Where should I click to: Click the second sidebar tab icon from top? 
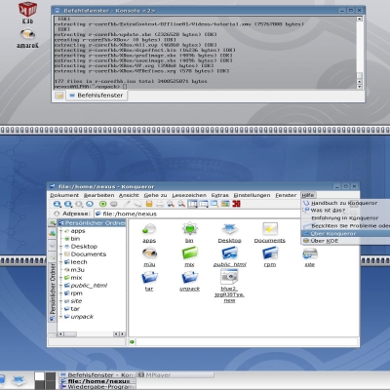coord(53,233)
